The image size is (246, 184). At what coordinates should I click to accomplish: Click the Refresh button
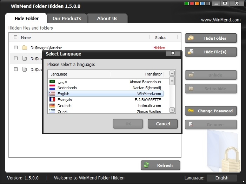pyautogui.click(x=160, y=165)
